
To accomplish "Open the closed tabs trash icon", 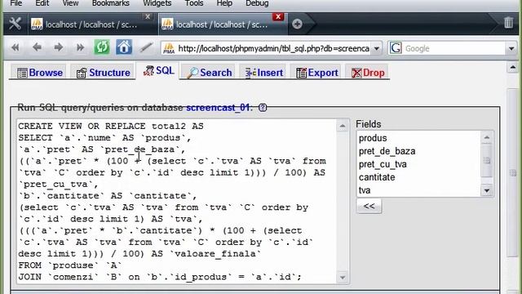I will pyautogui.click(x=508, y=23).
